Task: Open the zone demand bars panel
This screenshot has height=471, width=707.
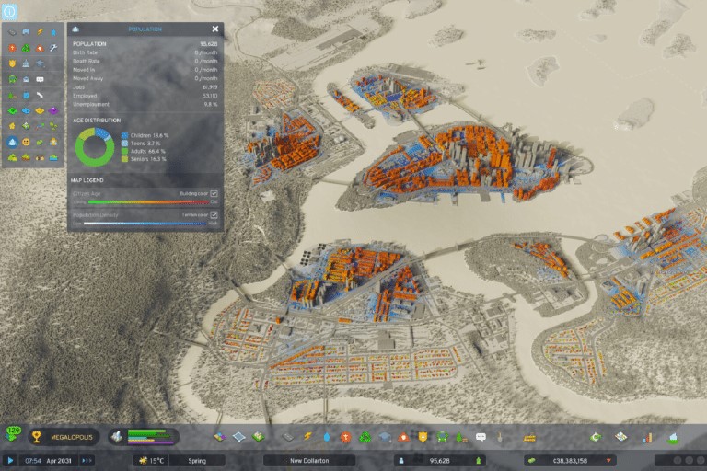Action: coord(144,436)
